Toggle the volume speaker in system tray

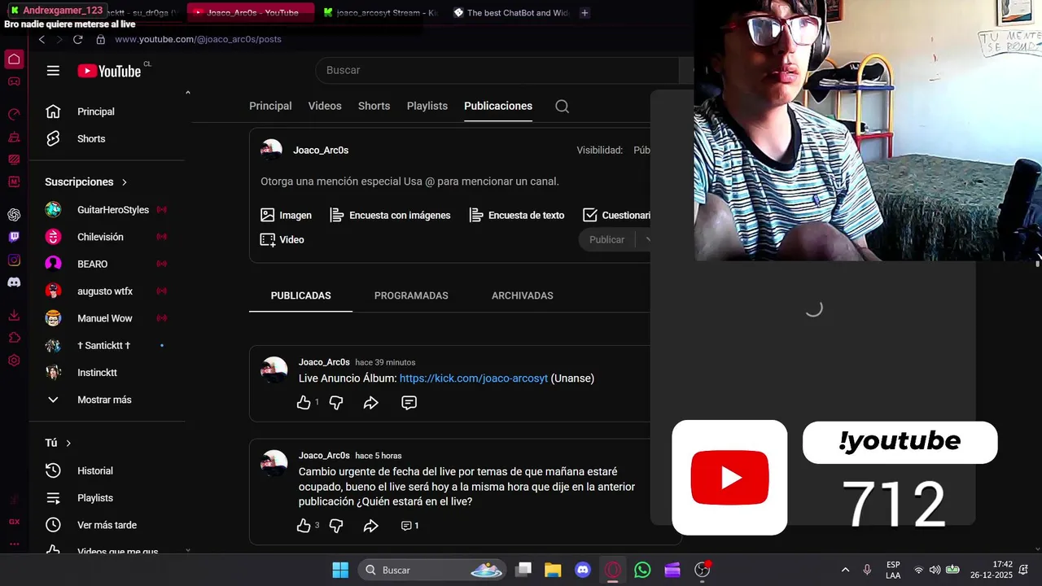pos(935,570)
